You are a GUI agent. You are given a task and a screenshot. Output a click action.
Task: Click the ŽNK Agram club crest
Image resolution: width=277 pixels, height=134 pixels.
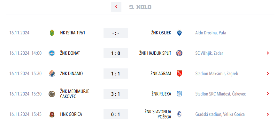pyautogui.click(x=179, y=74)
